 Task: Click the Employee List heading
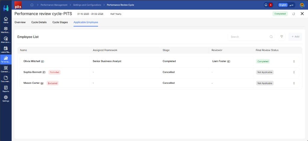click(28, 37)
